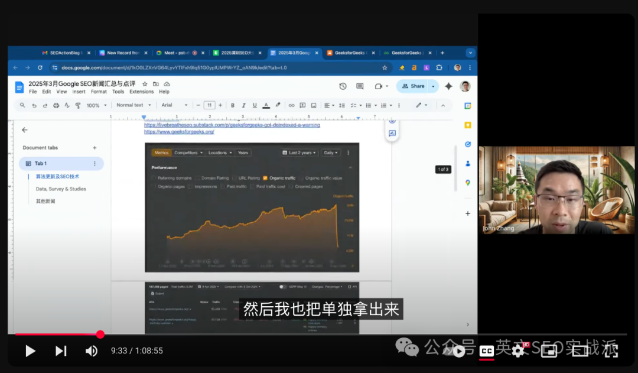The image size is (638, 373).
Task: Reload the page in browser
Action: 40,67
